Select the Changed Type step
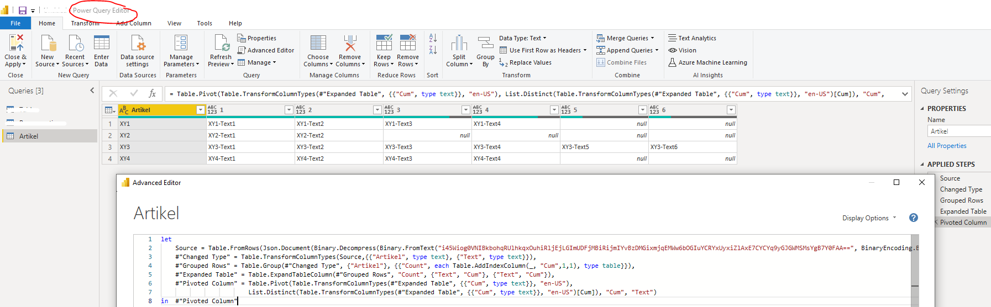The image size is (991, 307). [x=961, y=189]
